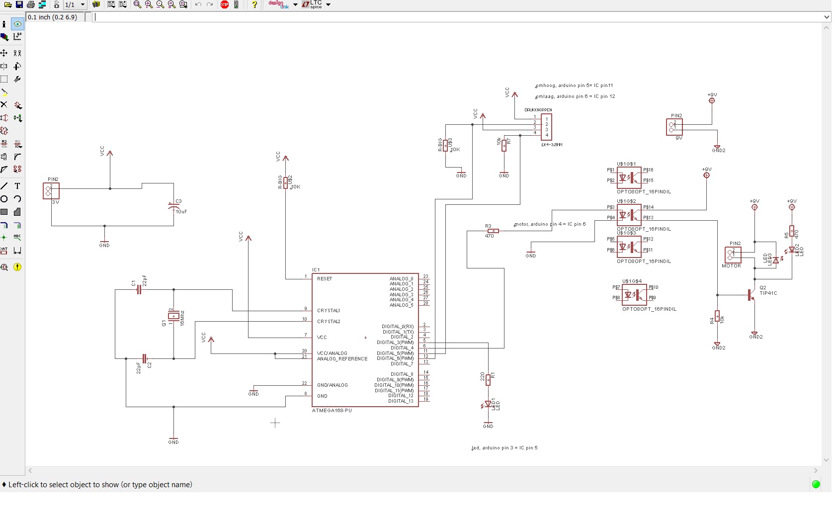Switch to board editor icon

[56, 4]
